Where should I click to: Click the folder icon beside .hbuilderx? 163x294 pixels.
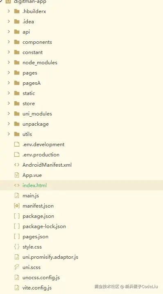[x=17, y=11]
